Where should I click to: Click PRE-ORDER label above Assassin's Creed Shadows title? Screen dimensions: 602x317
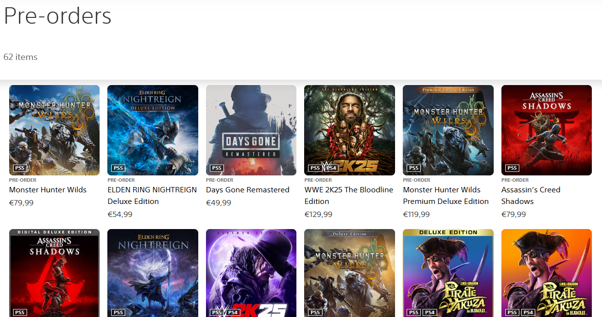515,180
